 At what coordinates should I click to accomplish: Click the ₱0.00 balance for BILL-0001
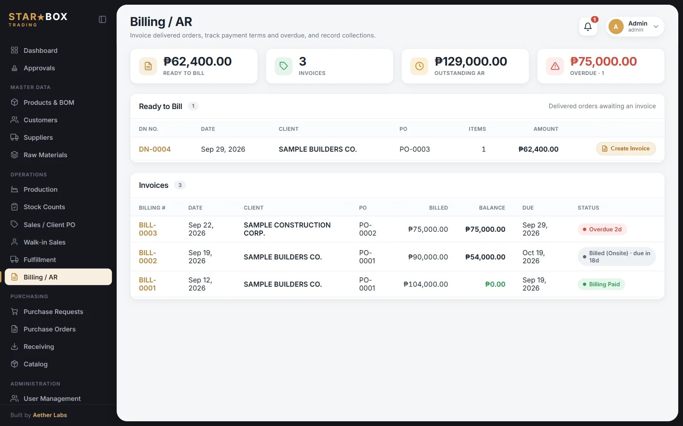point(495,284)
